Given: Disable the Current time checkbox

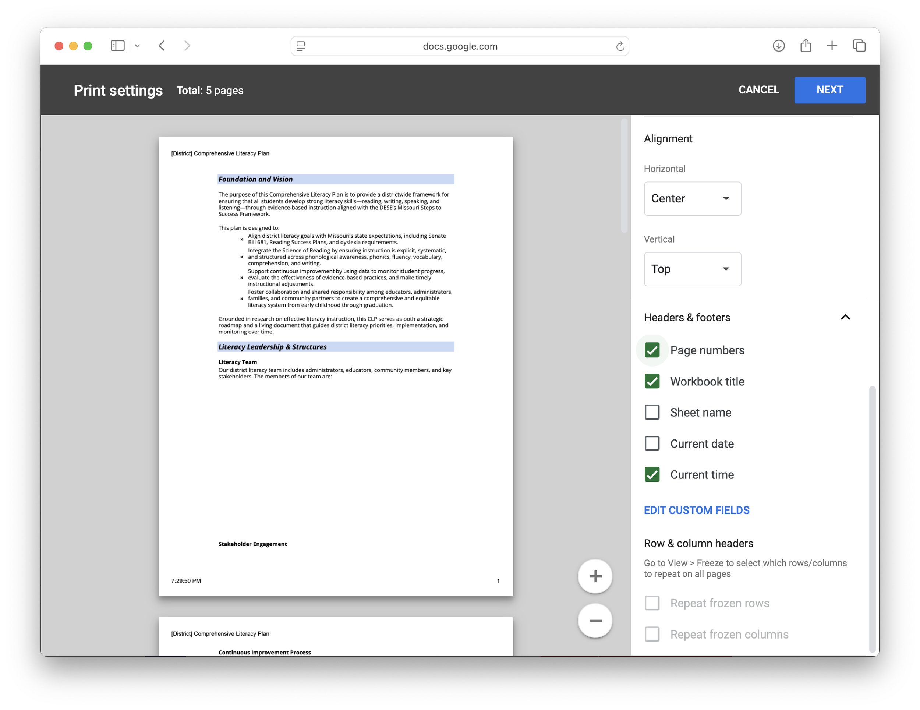Looking at the screenshot, I should 652,474.
